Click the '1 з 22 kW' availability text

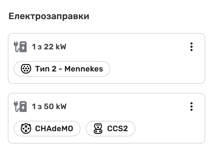[49, 47]
